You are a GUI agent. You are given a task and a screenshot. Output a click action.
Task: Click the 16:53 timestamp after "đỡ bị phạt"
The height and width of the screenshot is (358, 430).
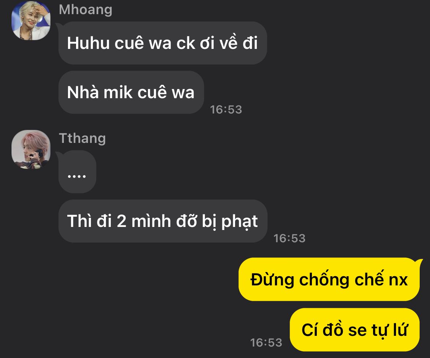coord(289,238)
